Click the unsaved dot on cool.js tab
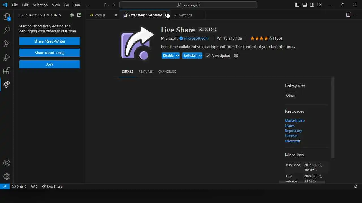 [115, 15]
